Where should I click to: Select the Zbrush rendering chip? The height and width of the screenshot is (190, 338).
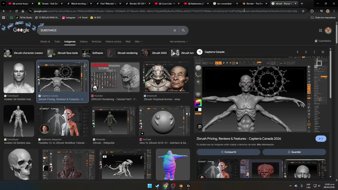123,53
